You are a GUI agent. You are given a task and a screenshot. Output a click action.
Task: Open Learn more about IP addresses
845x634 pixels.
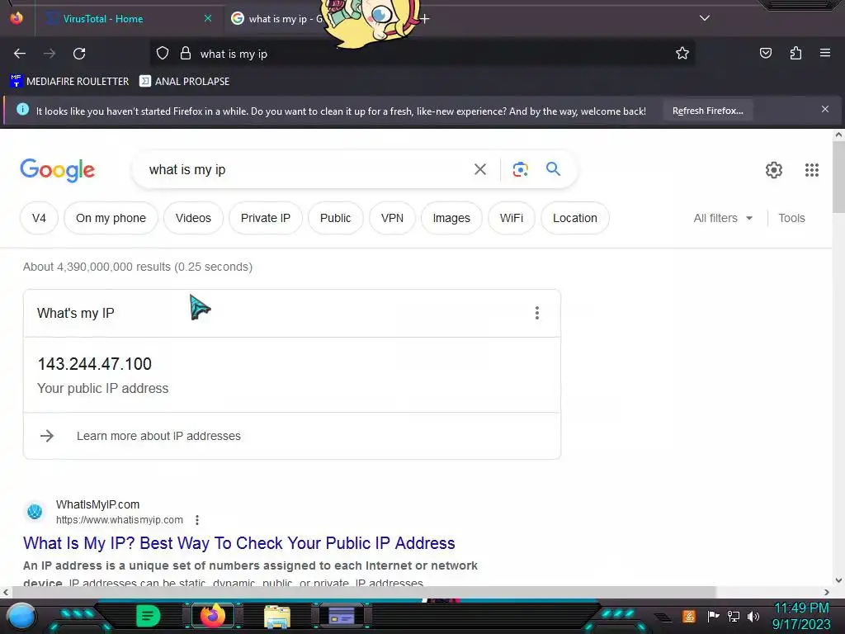(x=158, y=436)
